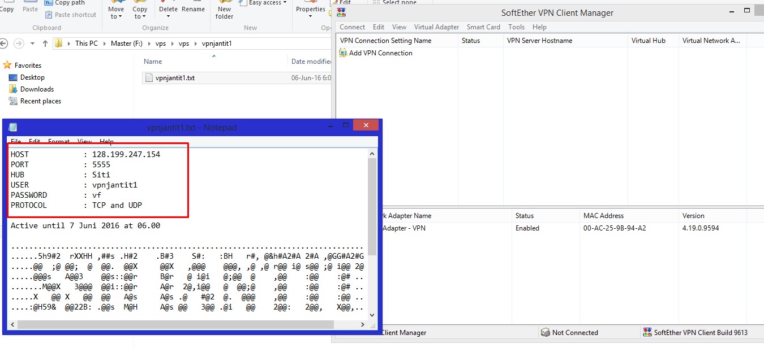Click the New folder button

224,10
